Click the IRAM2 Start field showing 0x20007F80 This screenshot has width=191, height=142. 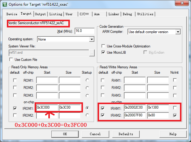(135, 115)
